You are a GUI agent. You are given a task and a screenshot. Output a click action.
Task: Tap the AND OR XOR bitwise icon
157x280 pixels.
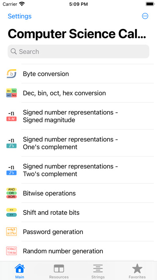[12, 193]
